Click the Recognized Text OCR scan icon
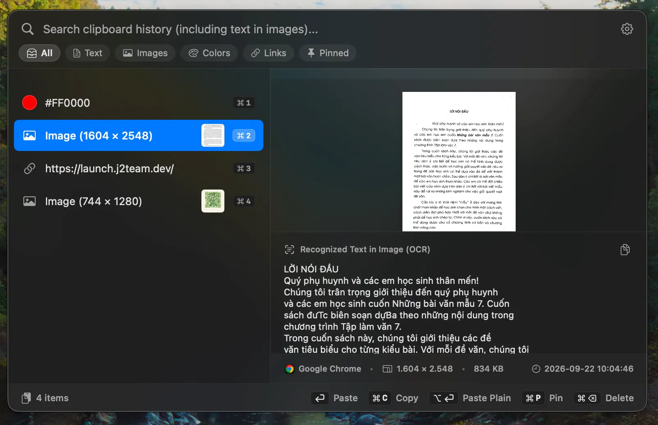The width and height of the screenshot is (658, 425). coord(290,249)
